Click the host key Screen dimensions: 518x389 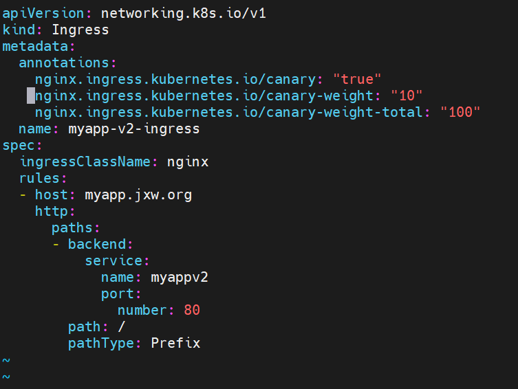point(52,195)
